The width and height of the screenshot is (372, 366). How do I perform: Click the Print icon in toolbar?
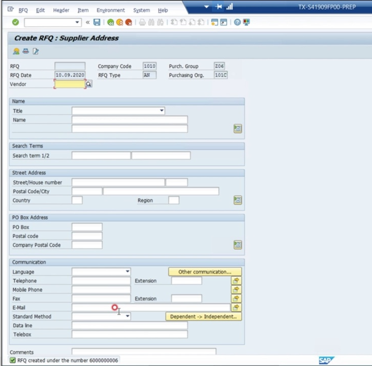(142, 22)
